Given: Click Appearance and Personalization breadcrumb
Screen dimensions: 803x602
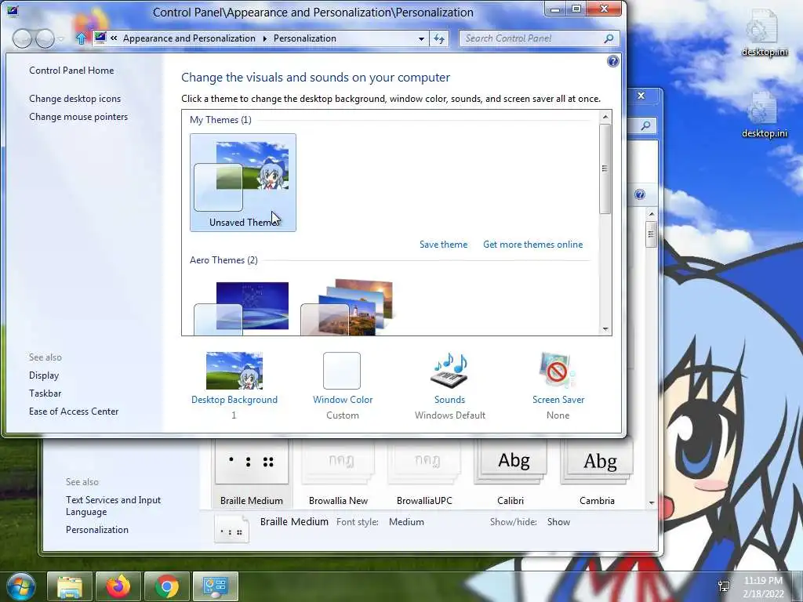Looking at the screenshot, I should click(190, 38).
